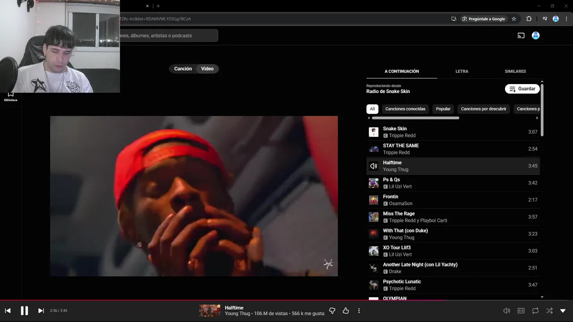The width and height of the screenshot is (573, 322).
Task: Click Radio de Snake Skin title
Action: click(388, 92)
